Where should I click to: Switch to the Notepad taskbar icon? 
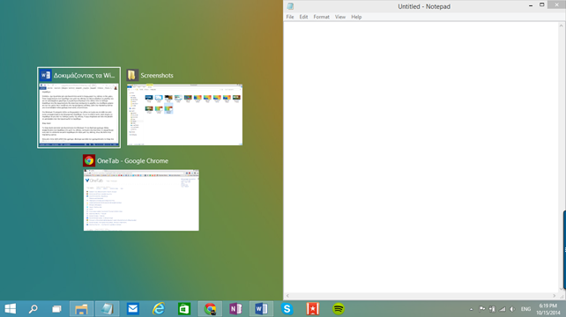tap(108, 309)
